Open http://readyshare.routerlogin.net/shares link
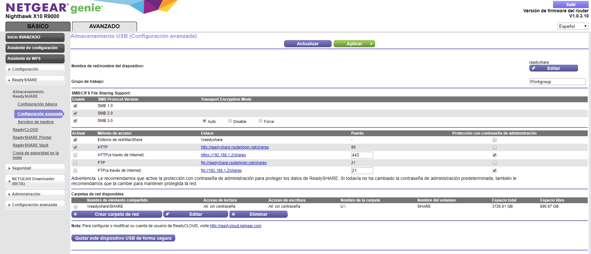Screen dimensions: 591x254 235,147
